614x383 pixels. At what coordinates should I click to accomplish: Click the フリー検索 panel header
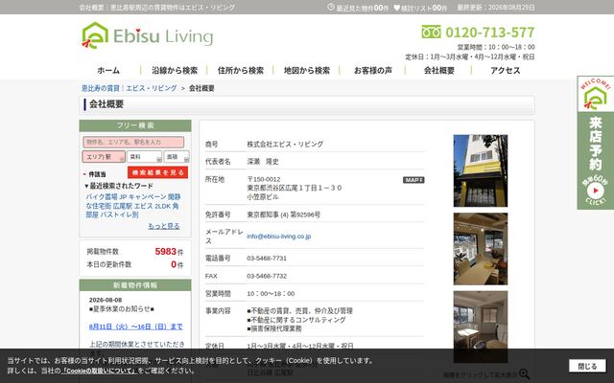click(135, 125)
